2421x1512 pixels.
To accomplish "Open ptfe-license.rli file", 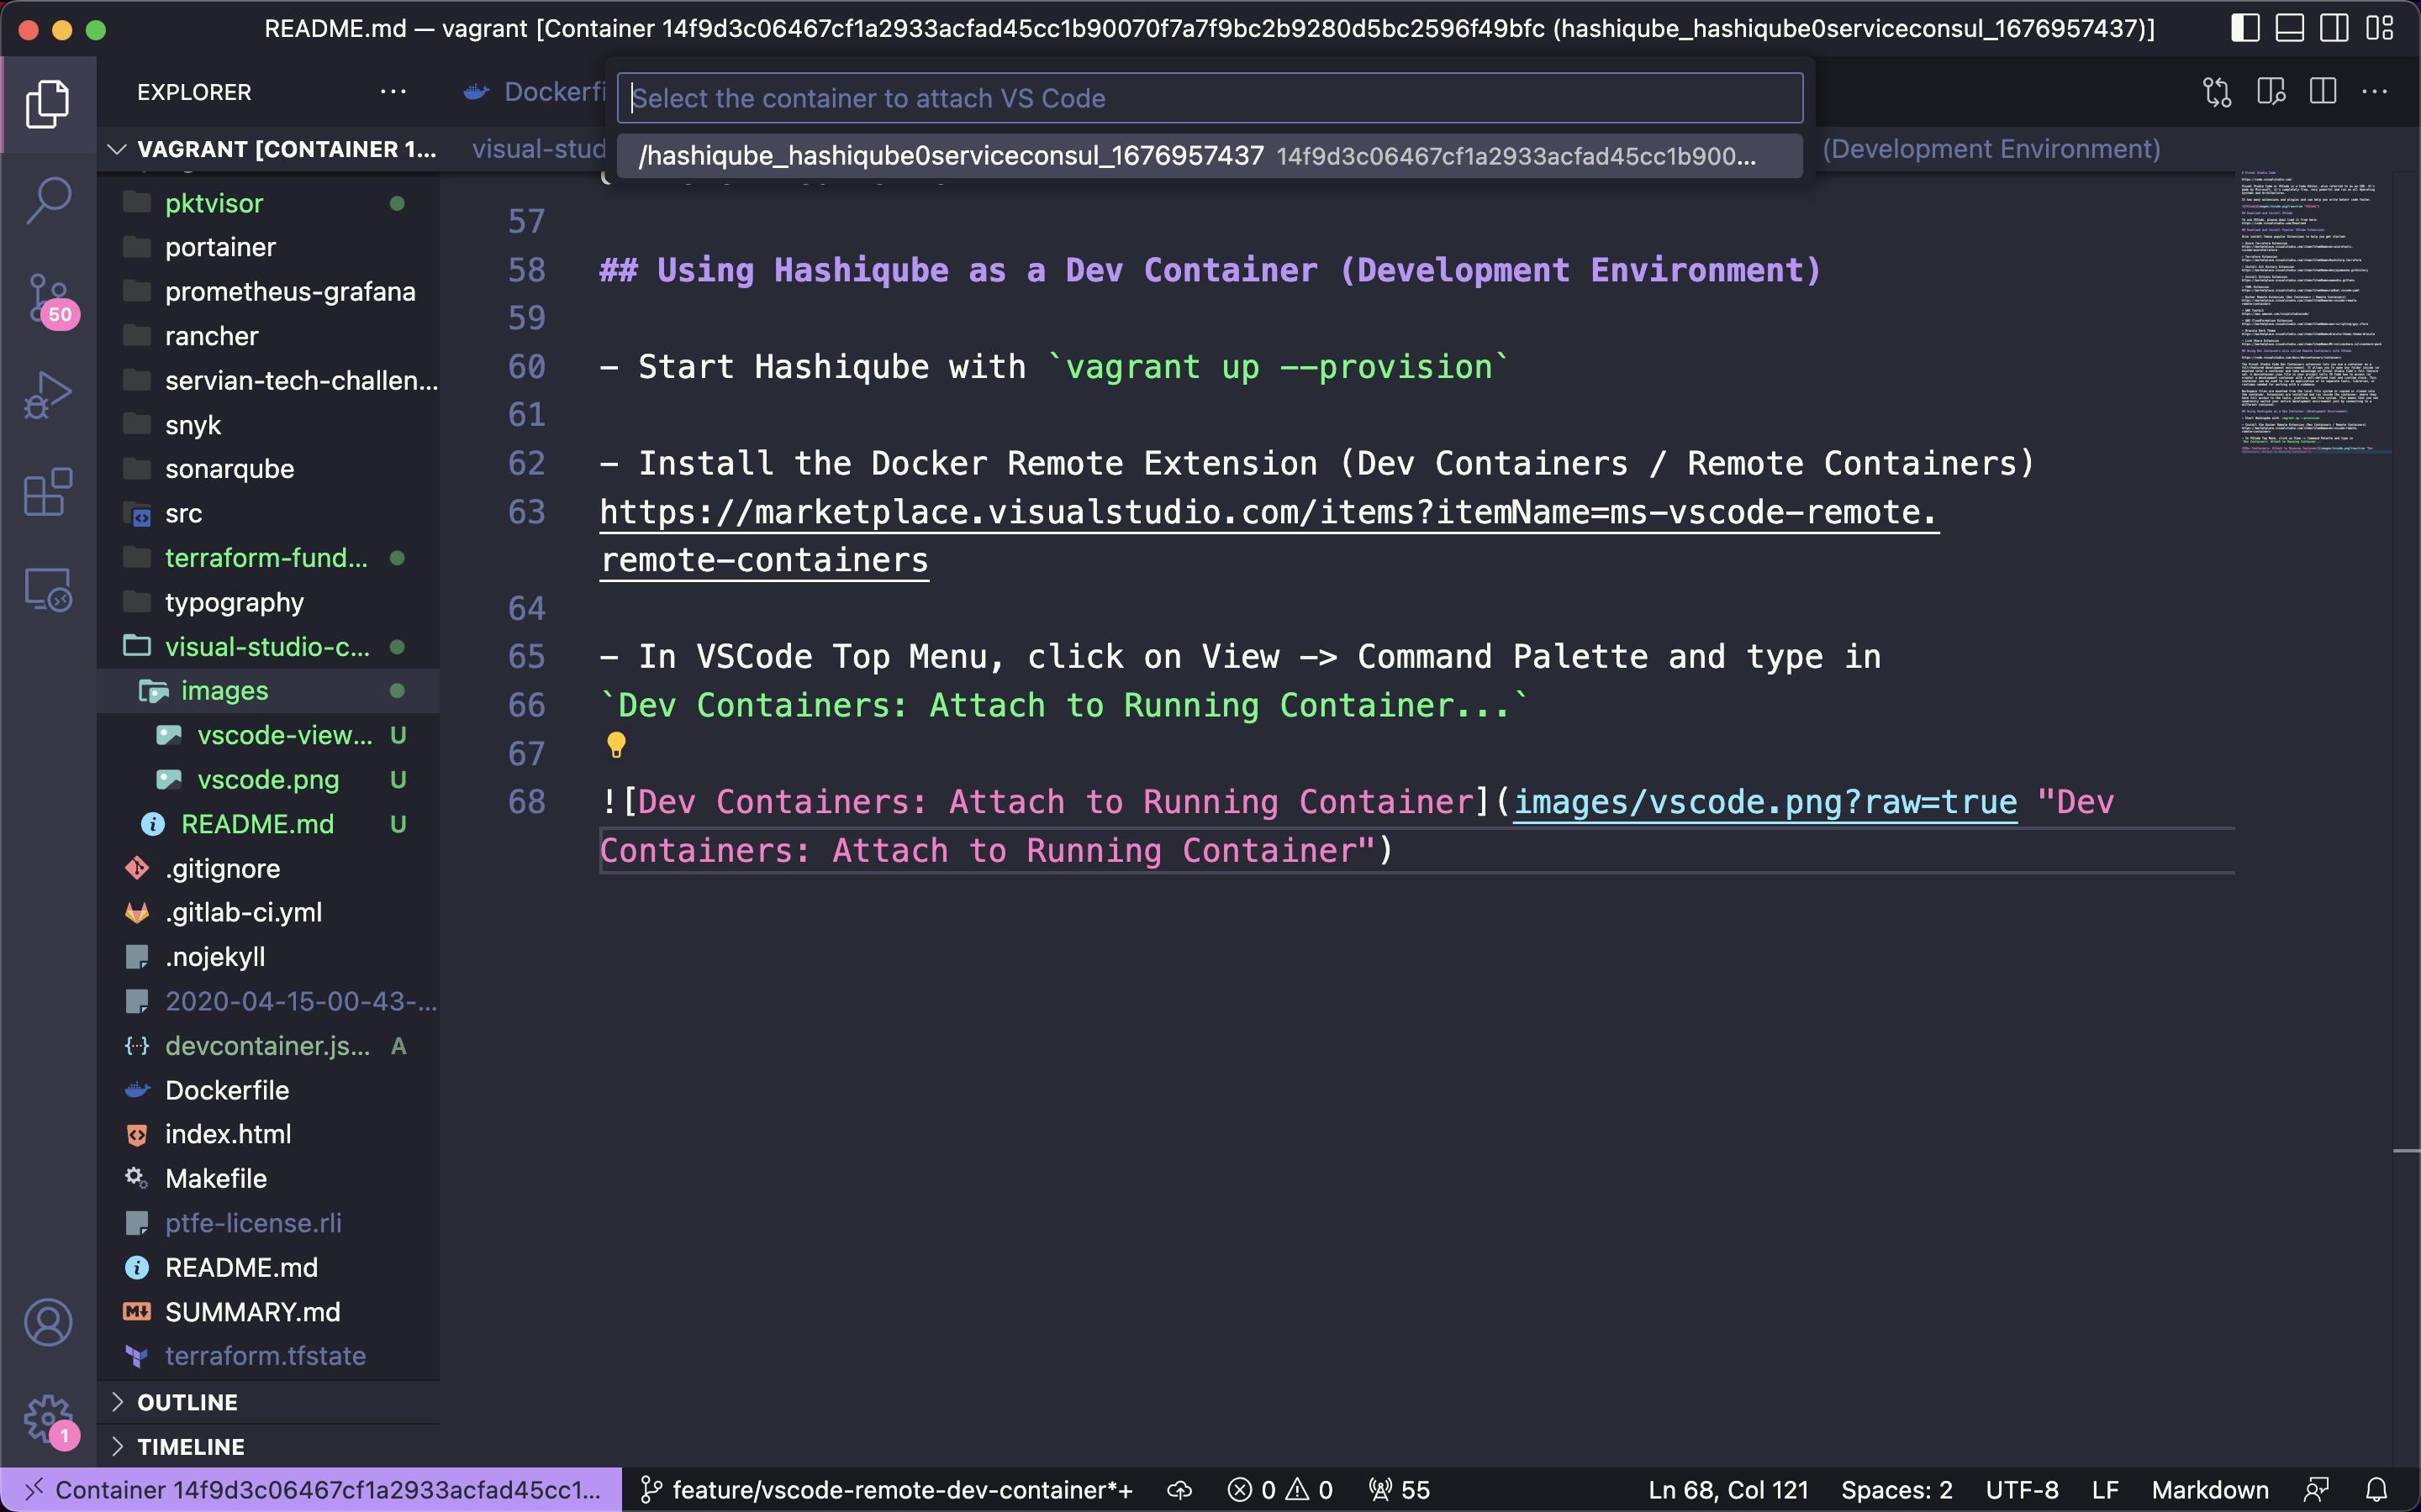I will point(268,1223).
